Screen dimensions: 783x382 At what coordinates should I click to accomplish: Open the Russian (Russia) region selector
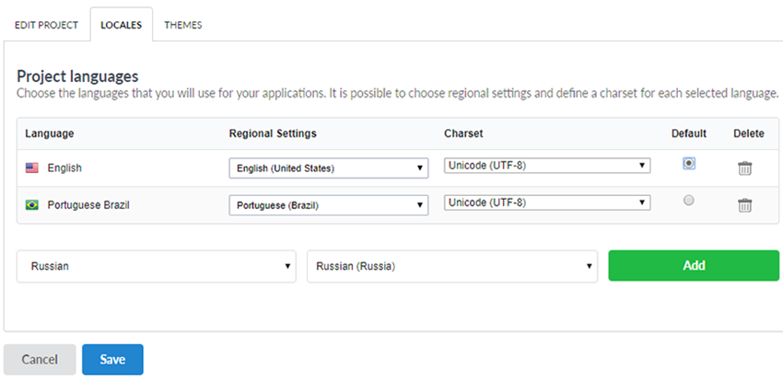[x=451, y=266]
